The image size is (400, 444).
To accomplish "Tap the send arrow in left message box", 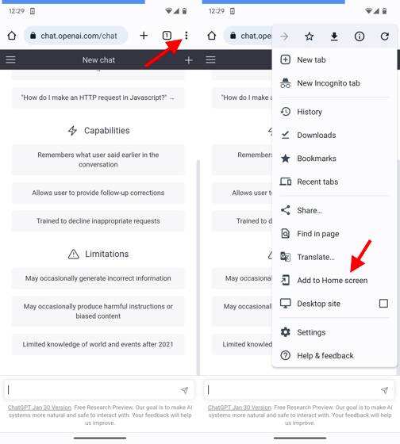I will tap(184, 390).
